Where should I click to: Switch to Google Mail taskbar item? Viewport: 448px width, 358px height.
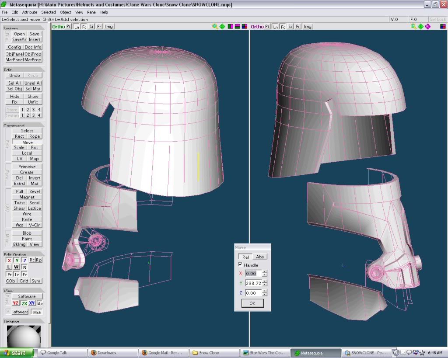point(164,353)
